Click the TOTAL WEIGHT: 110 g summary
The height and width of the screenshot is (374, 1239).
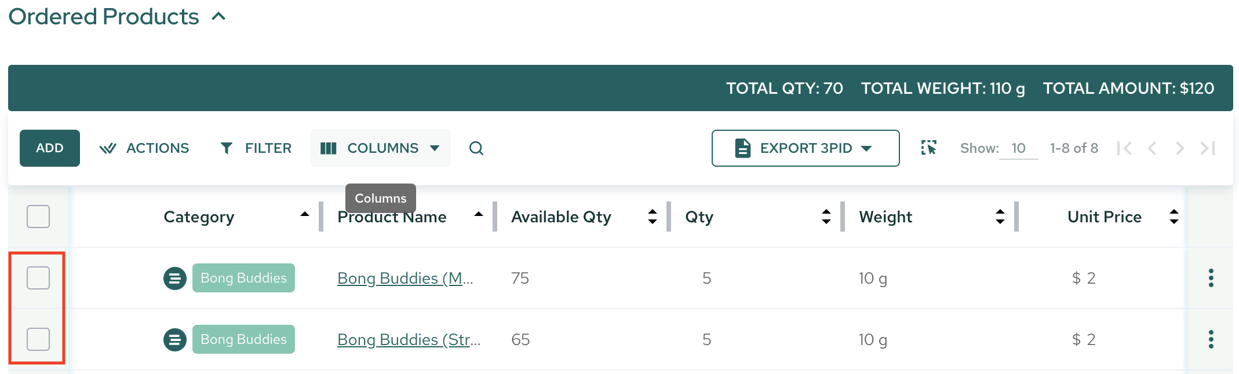click(x=943, y=88)
